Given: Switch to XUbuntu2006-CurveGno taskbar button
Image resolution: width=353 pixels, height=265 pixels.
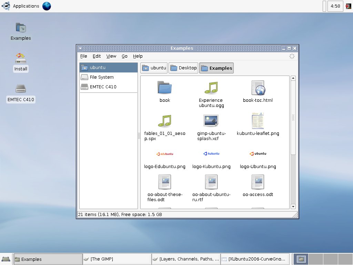Looking at the screenshot, I should [255, 259].
